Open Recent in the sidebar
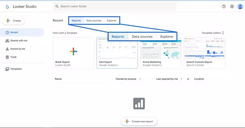Screen dimensions: 245x128 click(x=22, y=32)
